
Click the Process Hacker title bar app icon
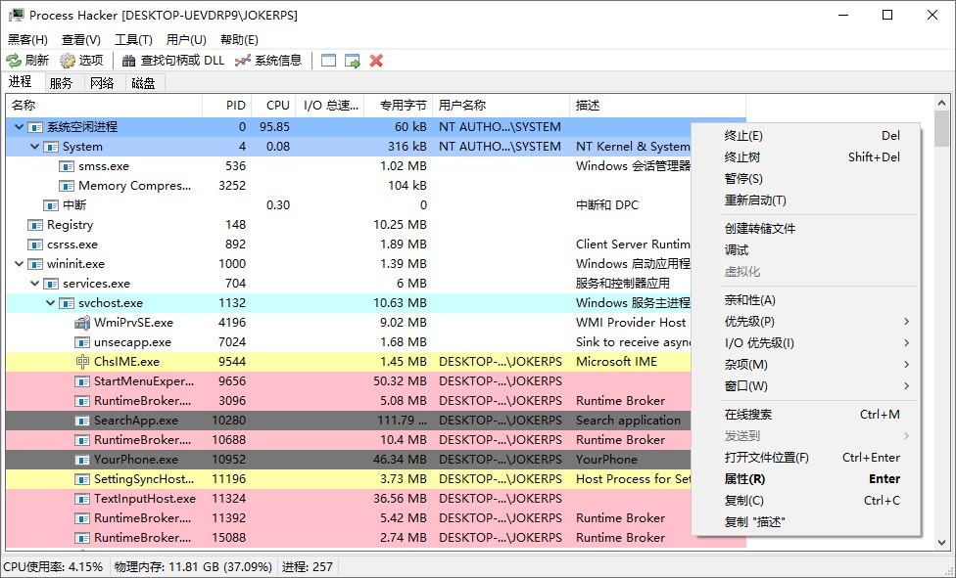coord(16,16)
